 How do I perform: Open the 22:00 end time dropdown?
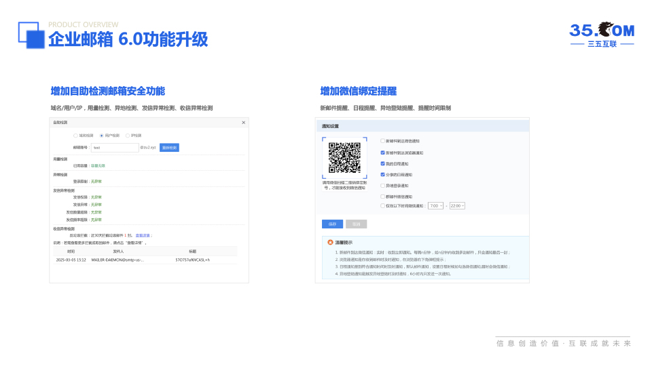point(457,205)
